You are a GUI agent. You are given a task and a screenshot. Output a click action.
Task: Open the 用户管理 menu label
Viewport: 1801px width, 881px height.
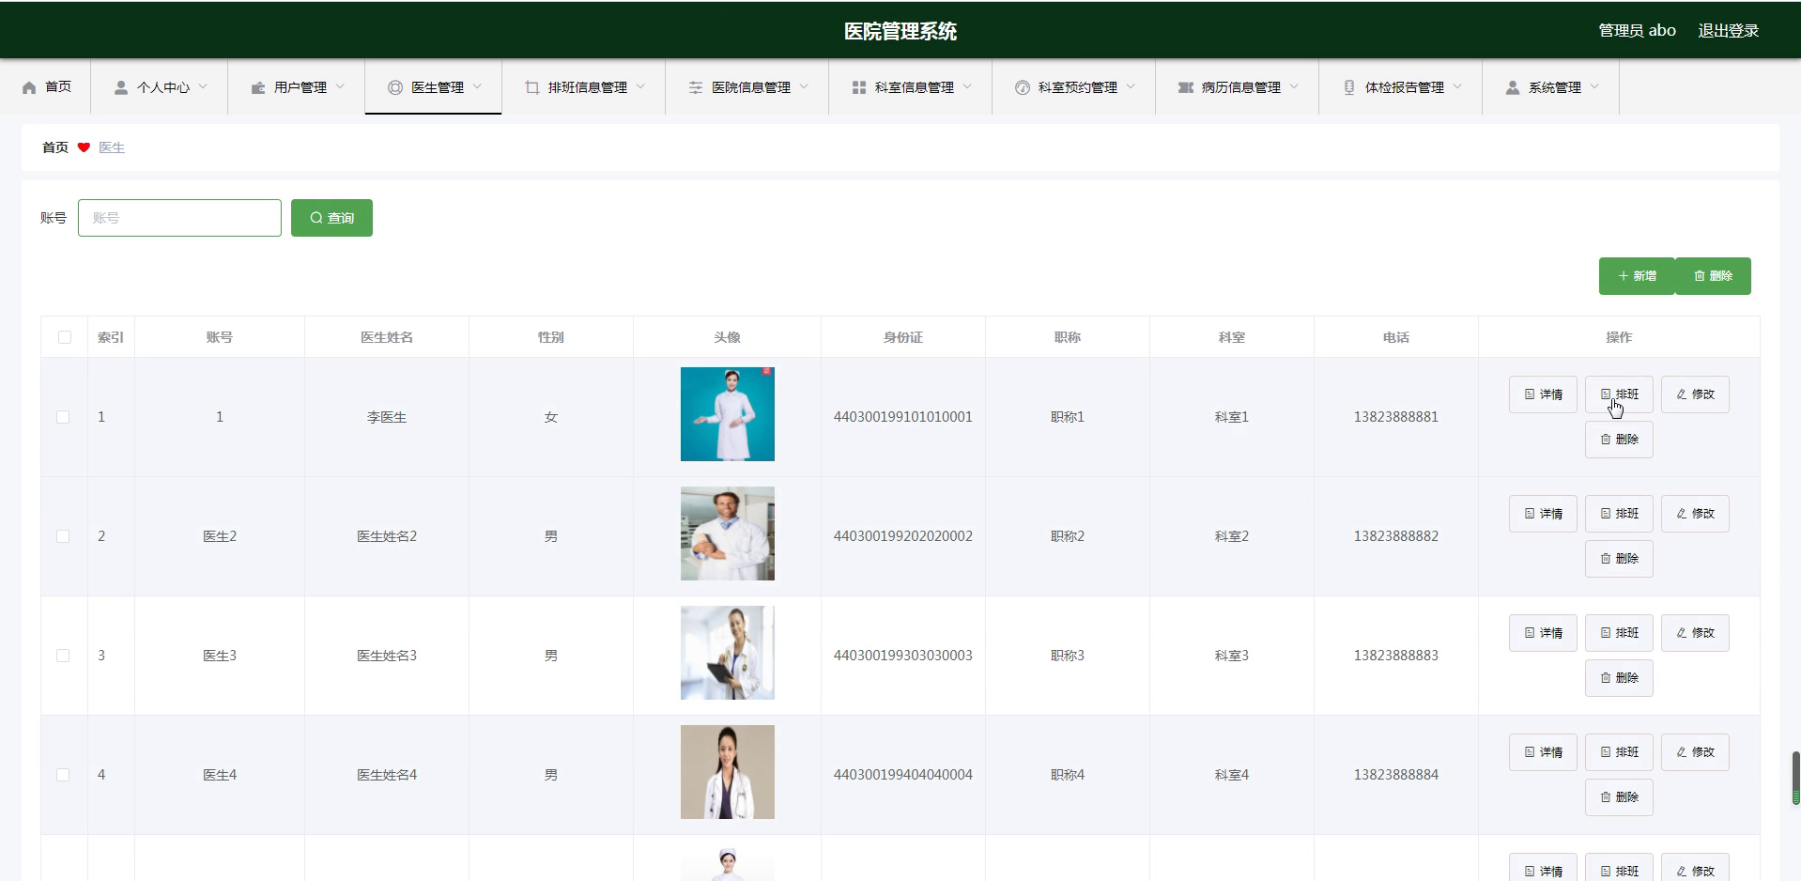300,87
